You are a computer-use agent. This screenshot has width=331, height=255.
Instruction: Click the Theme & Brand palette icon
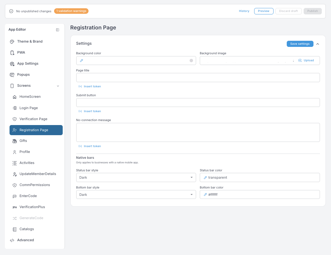[12, 42]
